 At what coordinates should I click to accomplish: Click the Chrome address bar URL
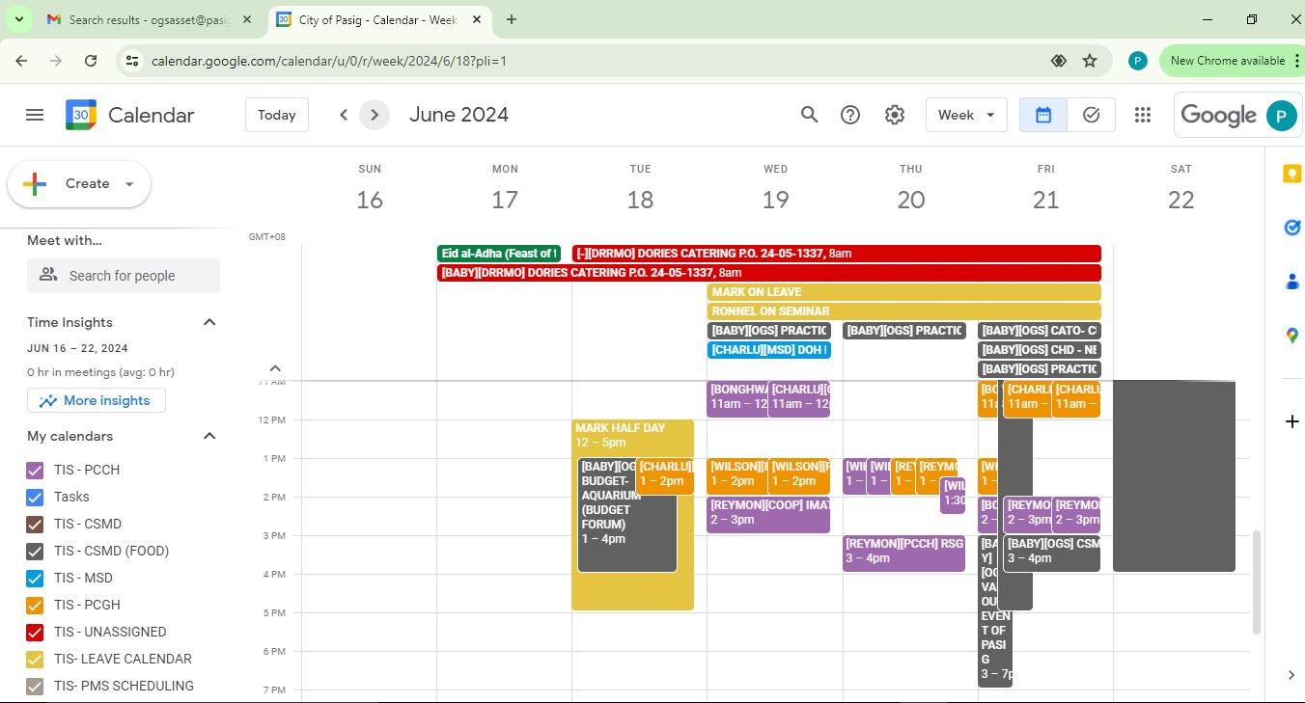329,61
